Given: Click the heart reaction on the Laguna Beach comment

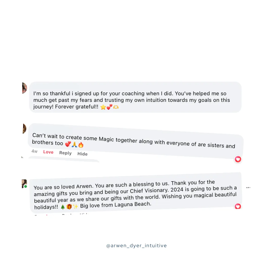Looking at the screenshot, I should pyautogui.click(x=238, y=206).
